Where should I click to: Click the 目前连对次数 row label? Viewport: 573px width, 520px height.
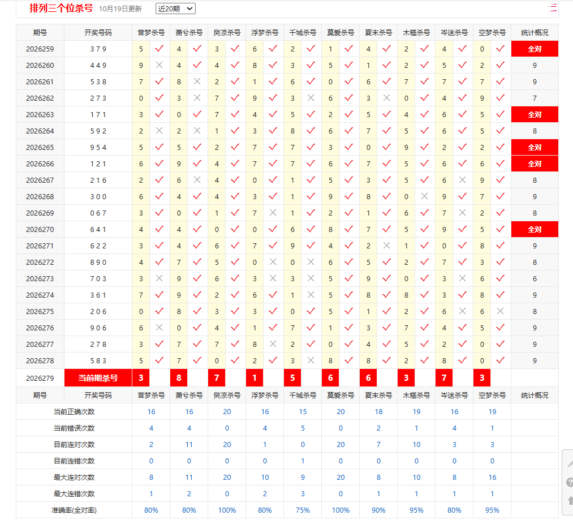point(74,445)
